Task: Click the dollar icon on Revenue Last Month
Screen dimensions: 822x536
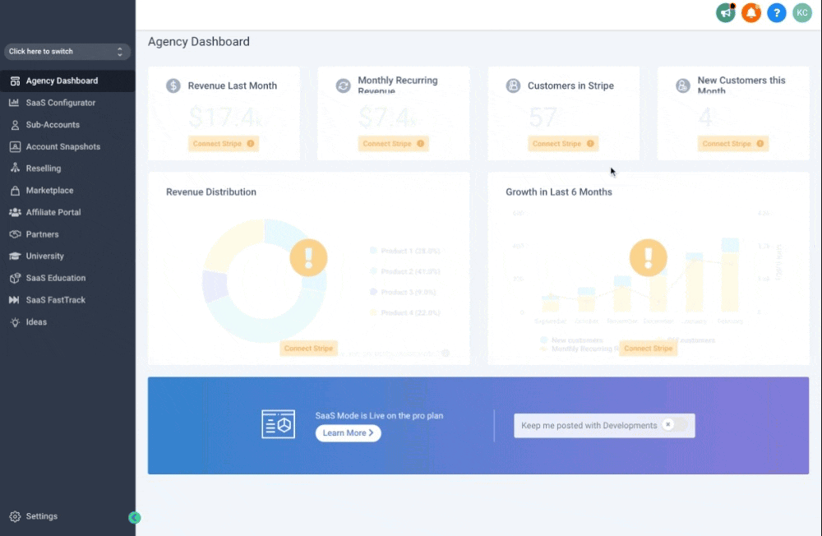Action: (x=173, y=85)
